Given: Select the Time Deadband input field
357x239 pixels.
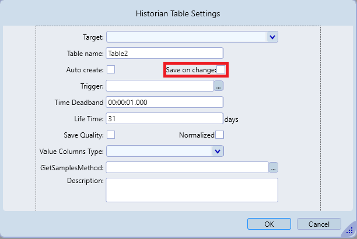Looking at the screenshot, I should click(164, 103).
